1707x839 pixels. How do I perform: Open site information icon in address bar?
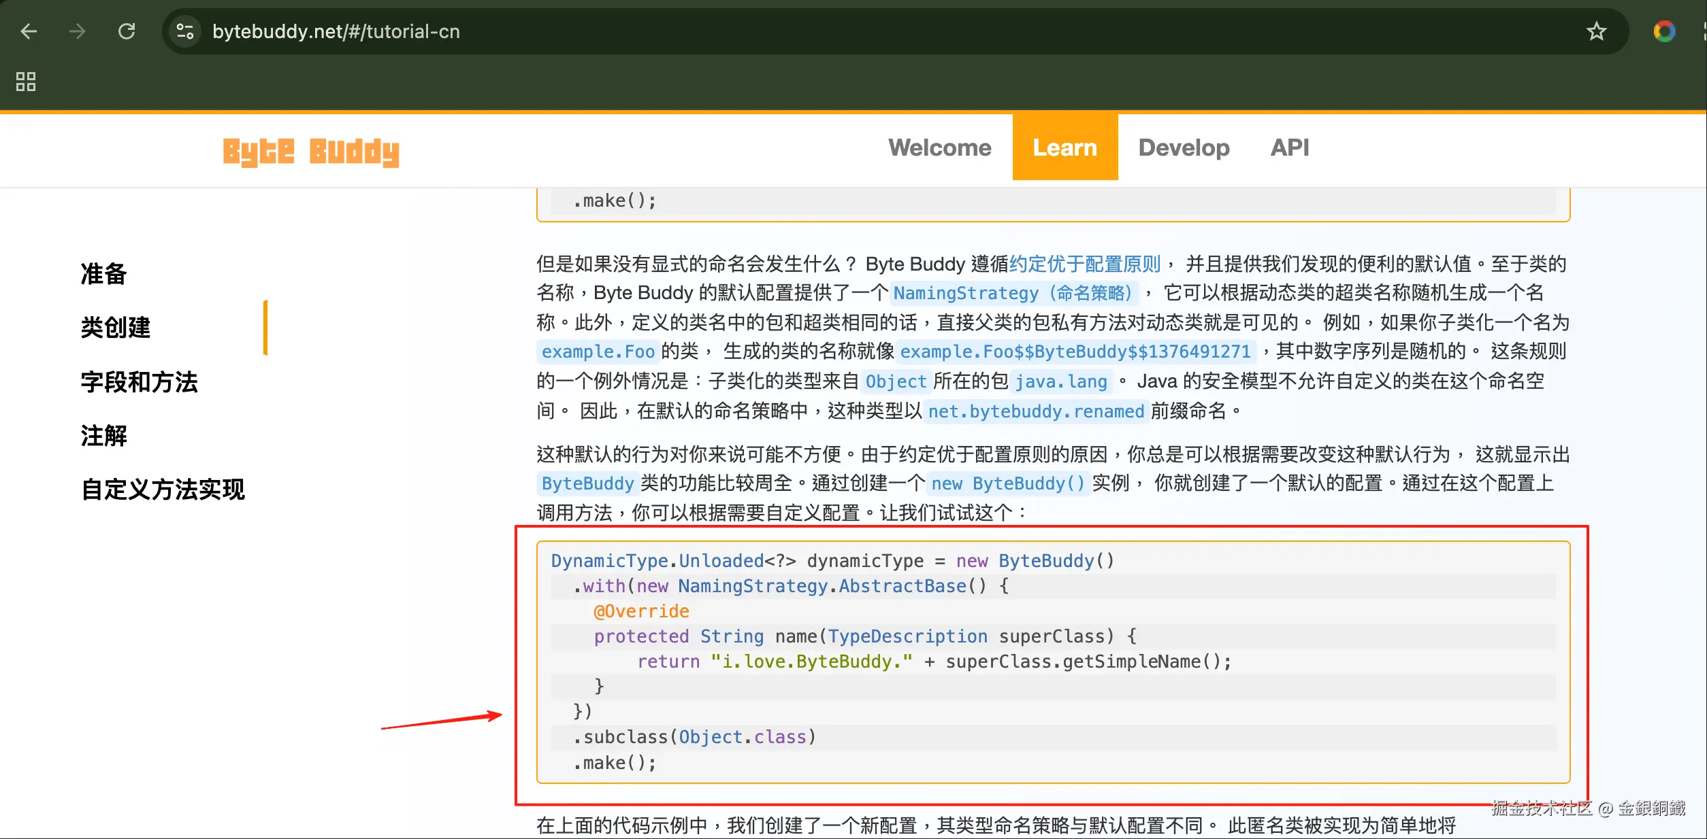[x=185, y=31]
